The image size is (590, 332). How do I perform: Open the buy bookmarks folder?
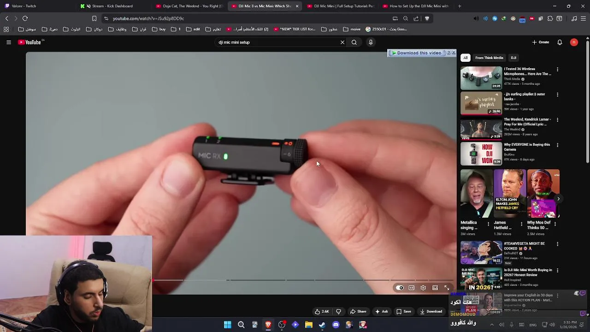tap(159, 29)
